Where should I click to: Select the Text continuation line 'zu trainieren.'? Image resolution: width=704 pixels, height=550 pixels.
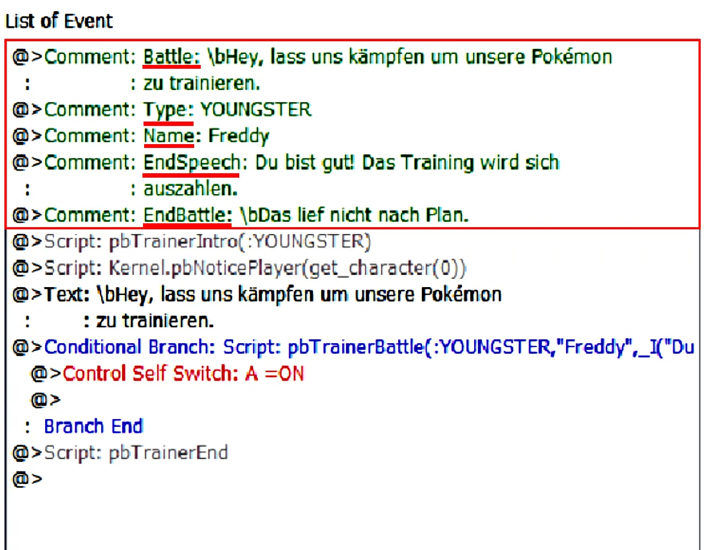click(119, 321)
